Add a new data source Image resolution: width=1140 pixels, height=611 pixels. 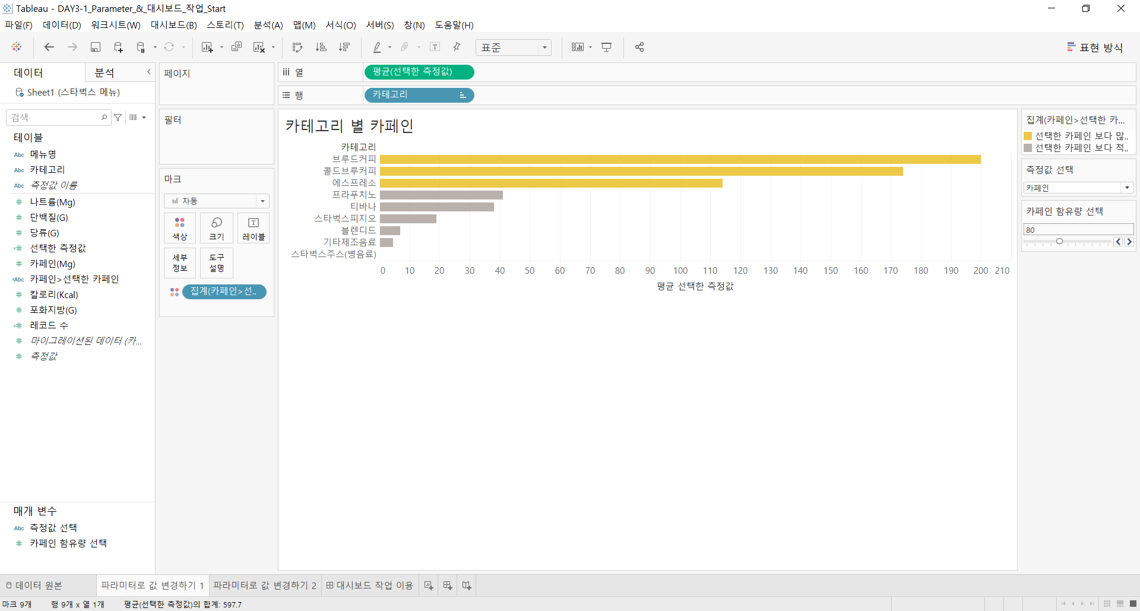click(x=118, y=47)
